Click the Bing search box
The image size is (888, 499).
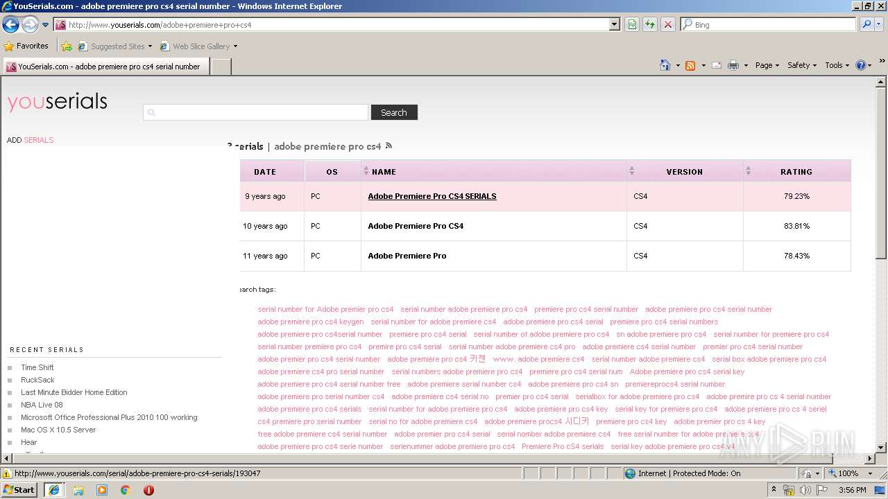tap(768, 24)
